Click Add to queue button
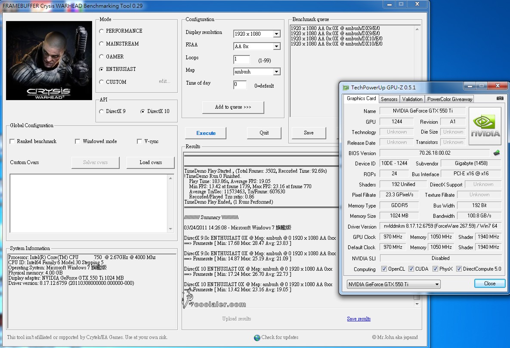510x348 pixels. tap(233, 107)
